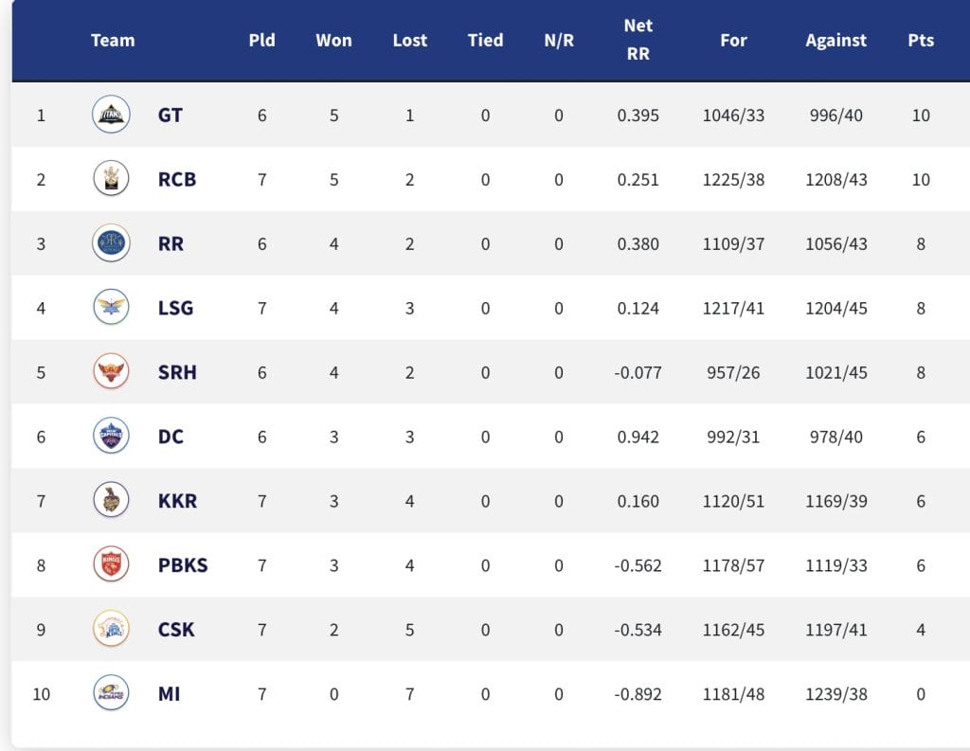970x751 pixels.
Task: Click the KKR team logo
Action: click(111, 501)
